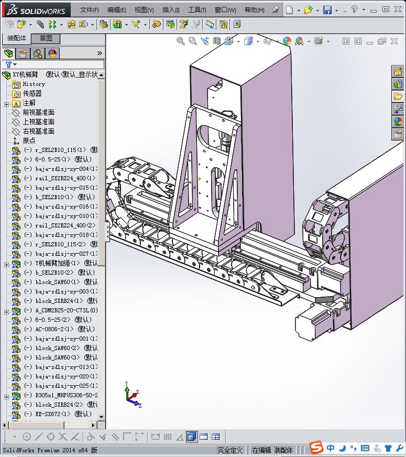This screenshot has height=457, width=406.
Task: Expand the B305x1_MHPUS306-50-2 component
Action: [x=7, y=397]
